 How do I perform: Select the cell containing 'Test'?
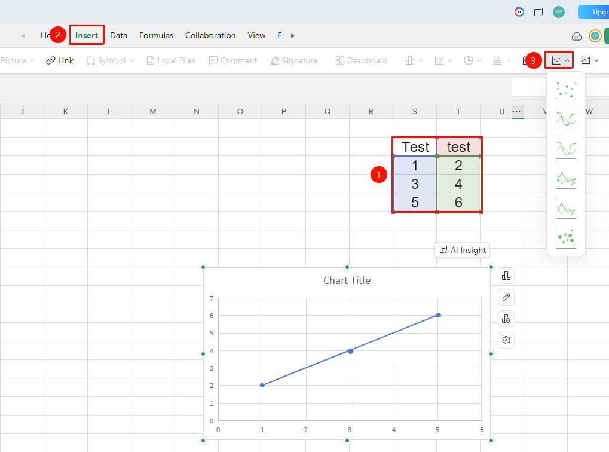(415, 147)
